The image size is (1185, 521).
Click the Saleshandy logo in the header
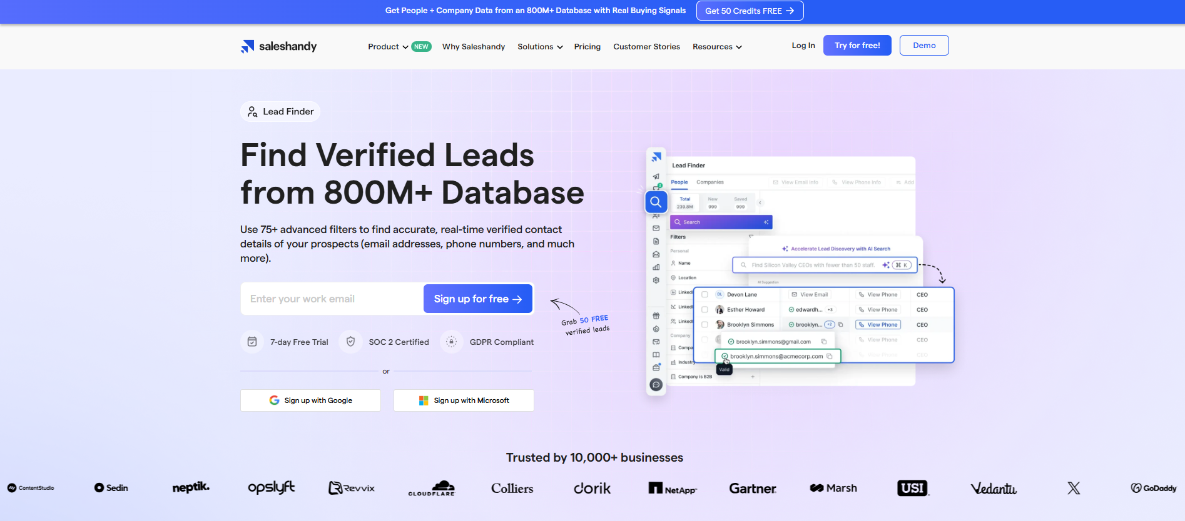[278, 46]
